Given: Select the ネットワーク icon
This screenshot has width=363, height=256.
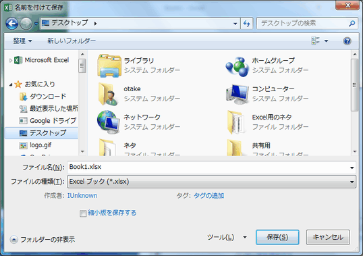Looking at the screenshot, I should (109, 122).
